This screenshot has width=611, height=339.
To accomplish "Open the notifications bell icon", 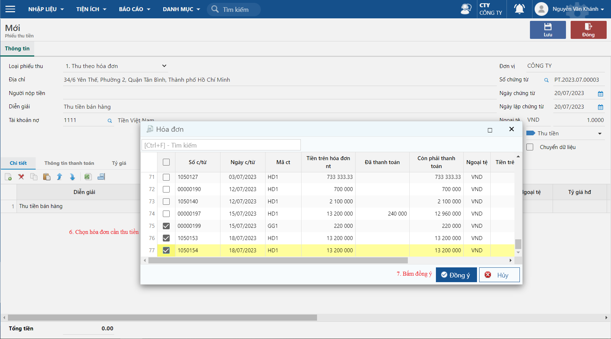I will (519, 9).
